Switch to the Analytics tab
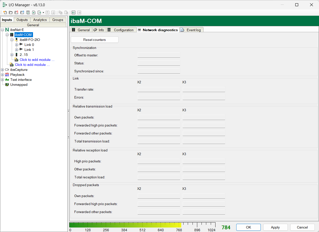 (x=40, y=20)
